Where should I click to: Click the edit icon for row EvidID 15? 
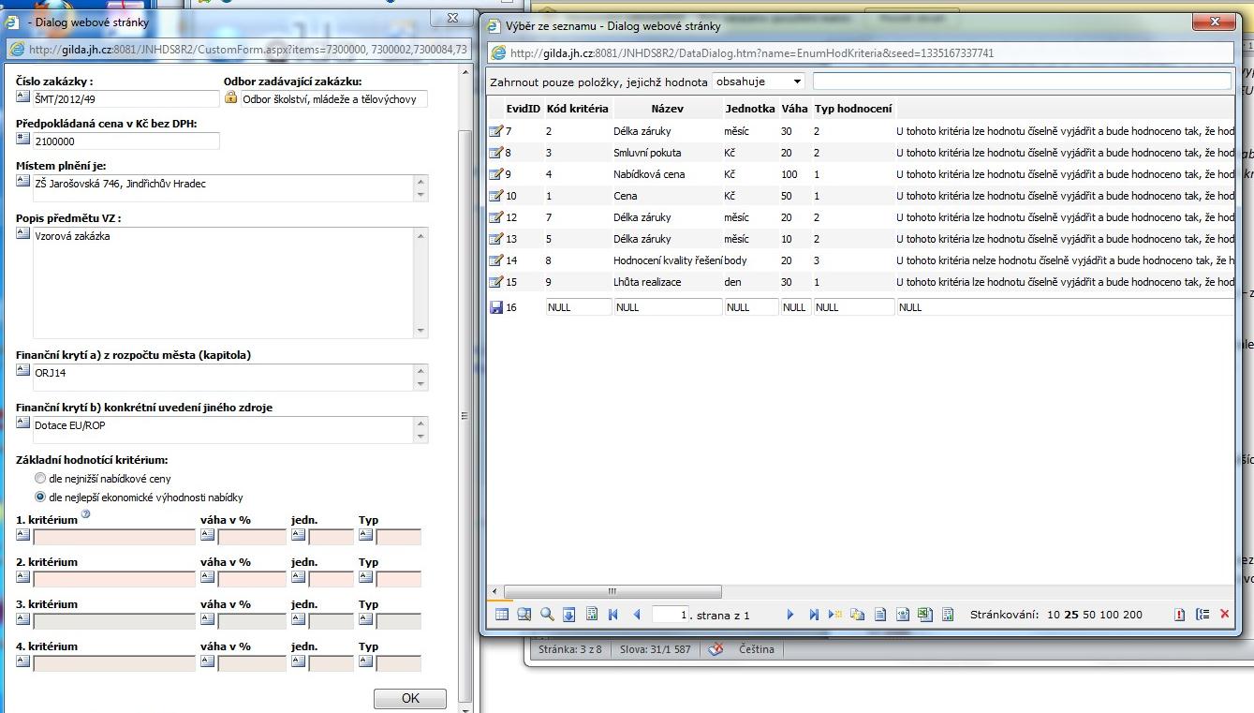click(x=496, y=282)
